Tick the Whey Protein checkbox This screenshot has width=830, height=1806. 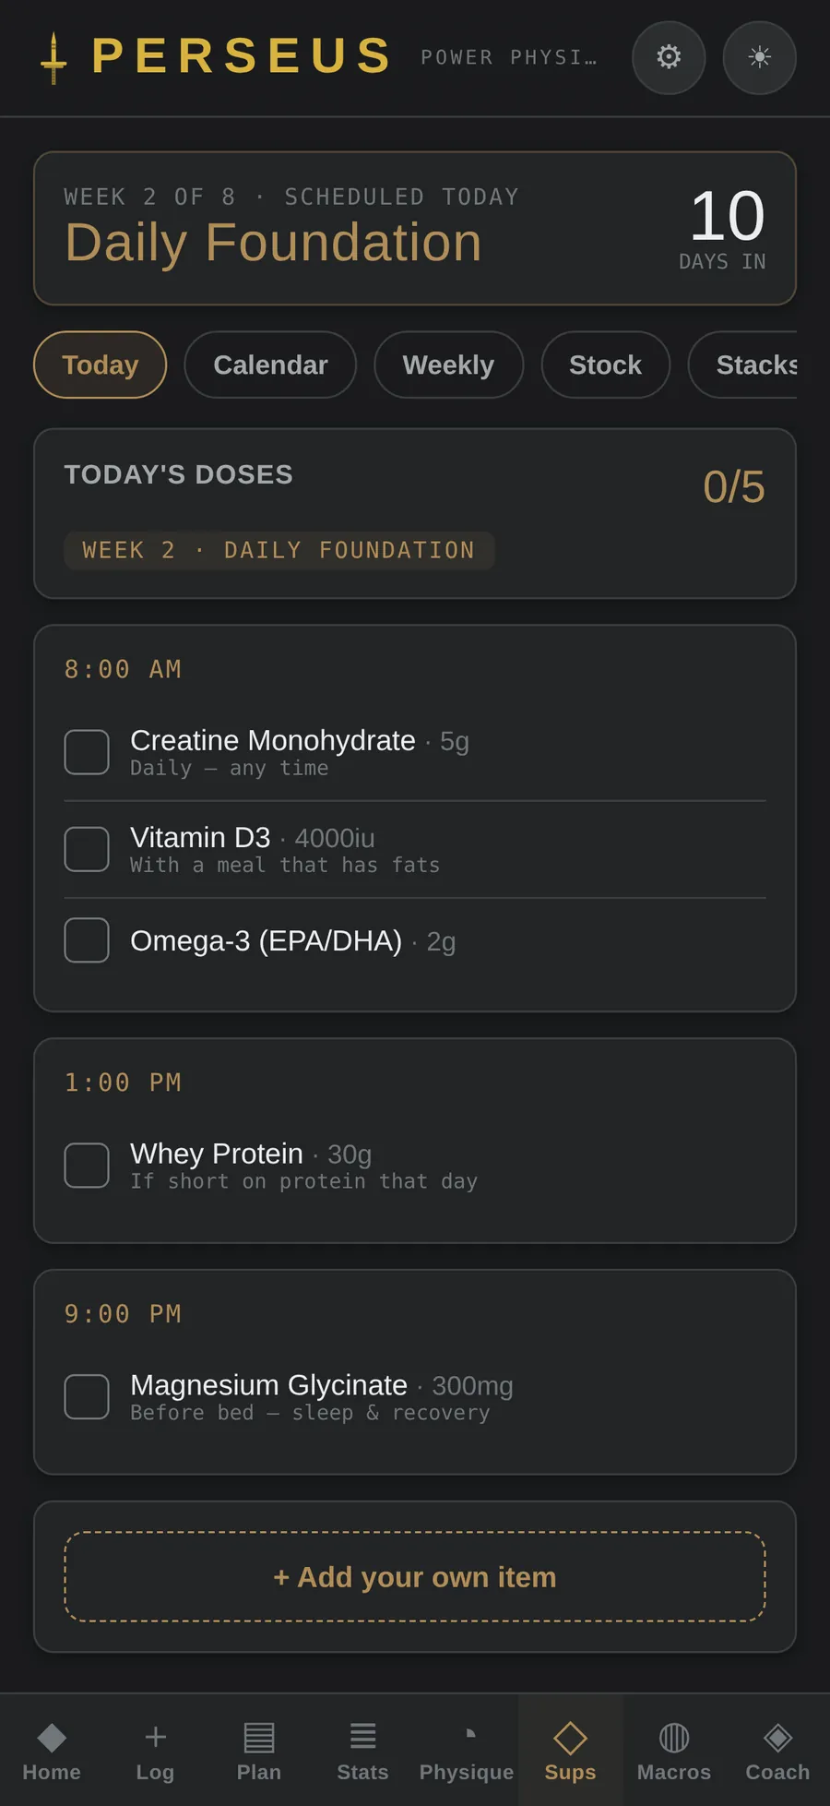[87, 1166]
